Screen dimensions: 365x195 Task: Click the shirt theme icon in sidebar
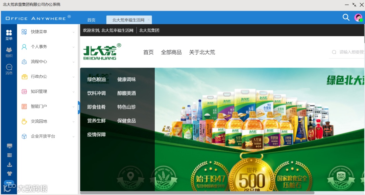point(9,174)
